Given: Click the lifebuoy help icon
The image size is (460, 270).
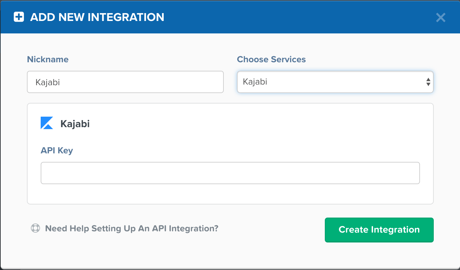Looking at the screenshot, I should 35,228.
